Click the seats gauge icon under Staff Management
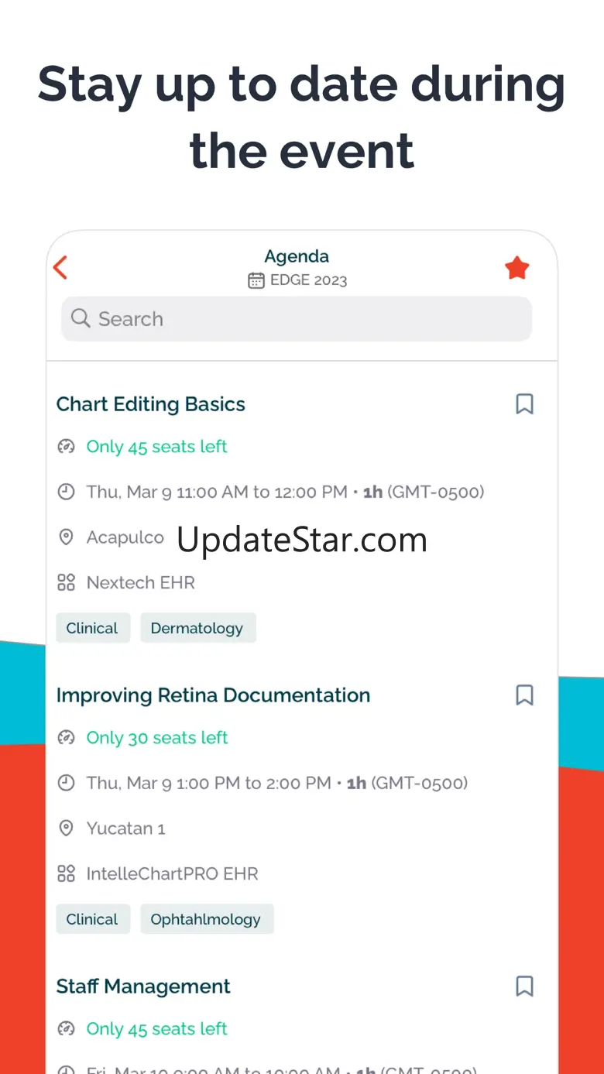The image size is (604, 1074). coord(67,1029)
